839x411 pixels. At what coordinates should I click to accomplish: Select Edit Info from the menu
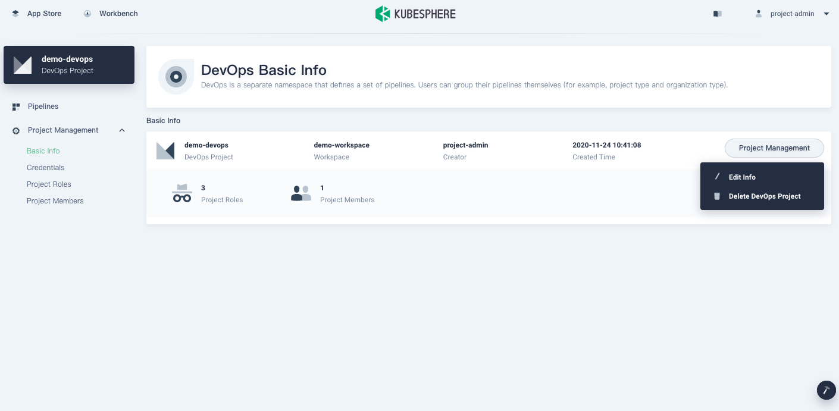(x=741, y=177)
